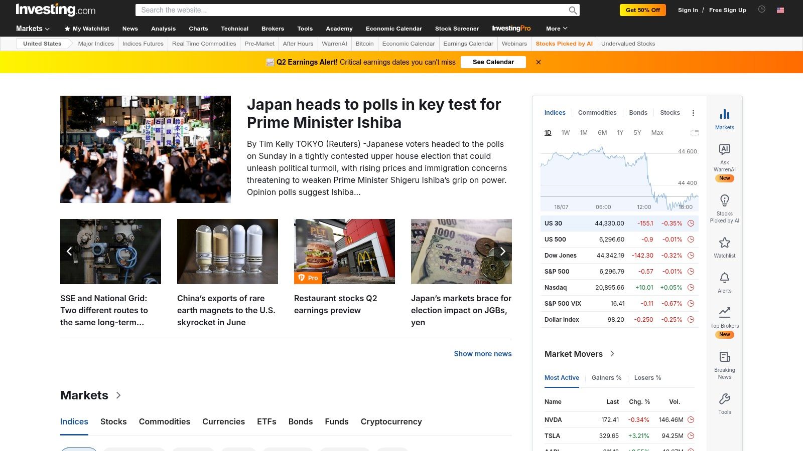Open the Japan election crowd photo
803x451 pixels.
point(146,149)
